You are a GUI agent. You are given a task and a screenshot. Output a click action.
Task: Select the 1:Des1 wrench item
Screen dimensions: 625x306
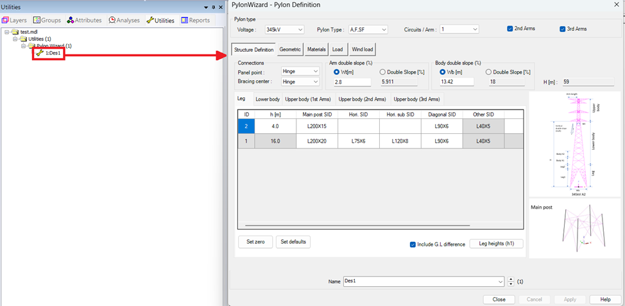click(40, 53)
